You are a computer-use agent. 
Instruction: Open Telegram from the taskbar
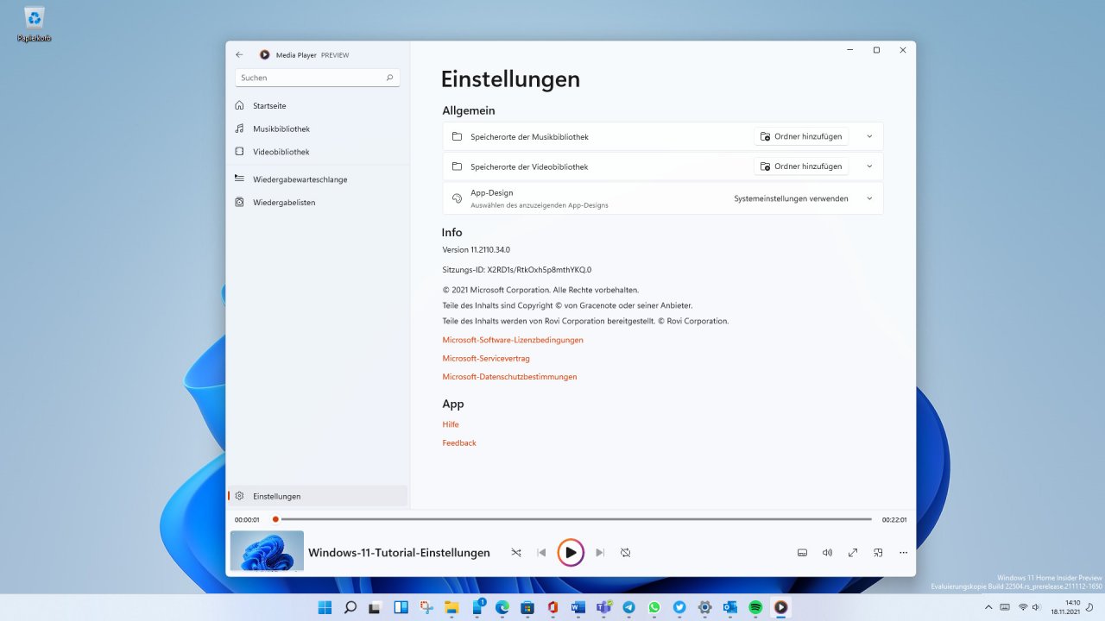(628, 607)
